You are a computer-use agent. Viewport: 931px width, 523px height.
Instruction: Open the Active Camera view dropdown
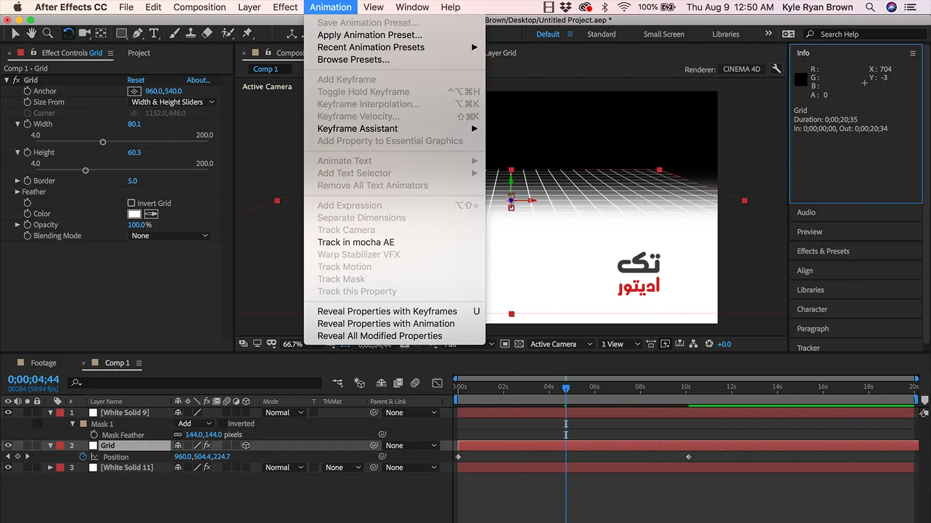point(561,344)
